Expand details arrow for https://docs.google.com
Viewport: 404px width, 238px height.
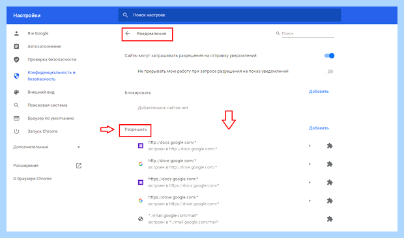point(310,182)
